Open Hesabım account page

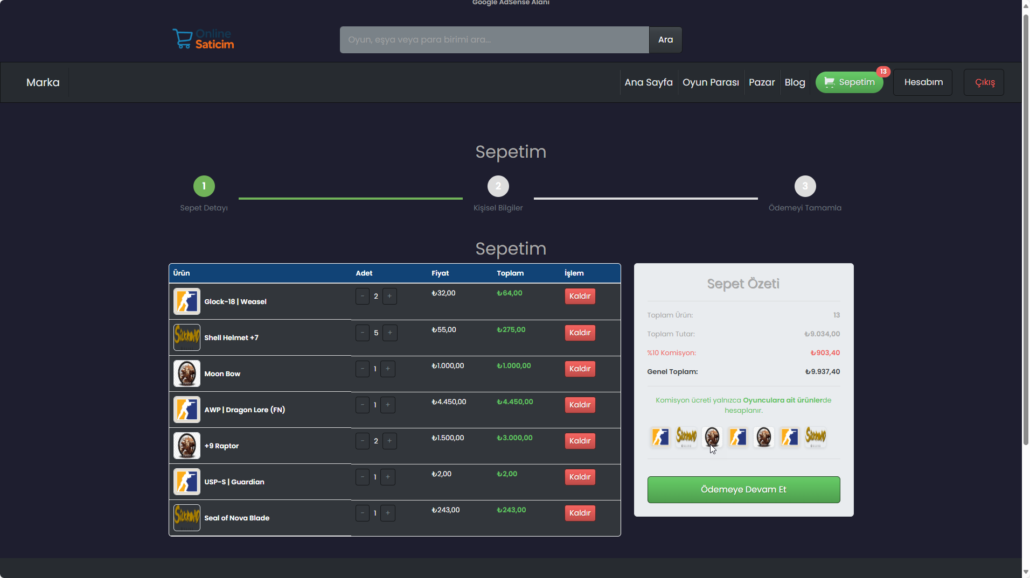pos(923,82)
